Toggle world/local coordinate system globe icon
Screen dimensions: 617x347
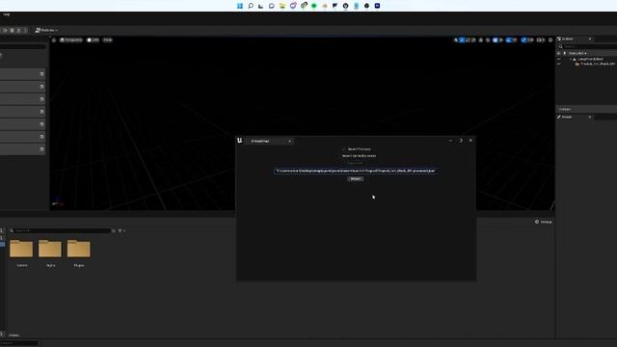tap(481, 40)
